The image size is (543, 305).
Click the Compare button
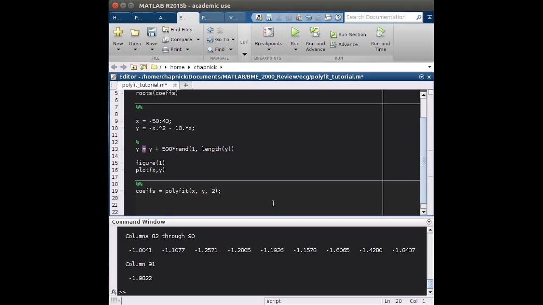pos(177,39)
